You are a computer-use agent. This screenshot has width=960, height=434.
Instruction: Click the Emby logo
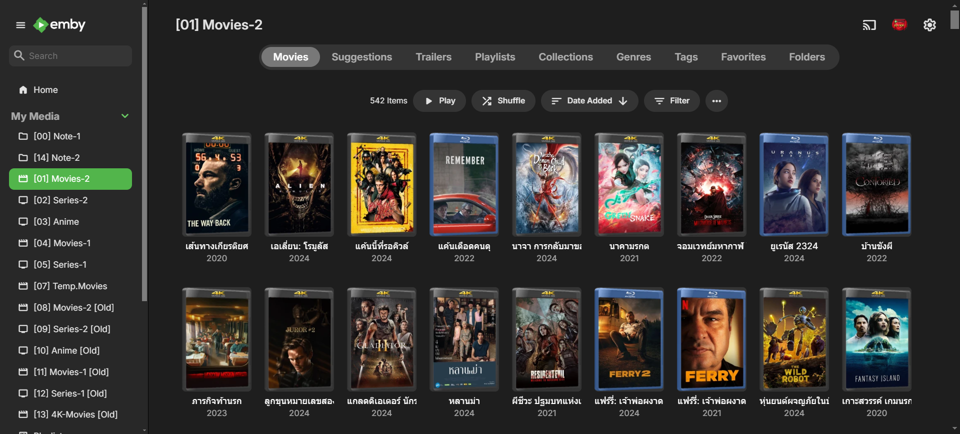(x=59, y=24)
